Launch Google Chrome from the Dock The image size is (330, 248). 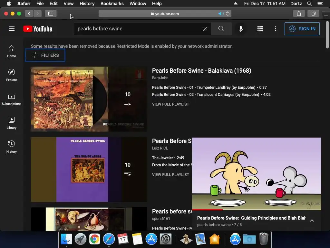(95, 239)
